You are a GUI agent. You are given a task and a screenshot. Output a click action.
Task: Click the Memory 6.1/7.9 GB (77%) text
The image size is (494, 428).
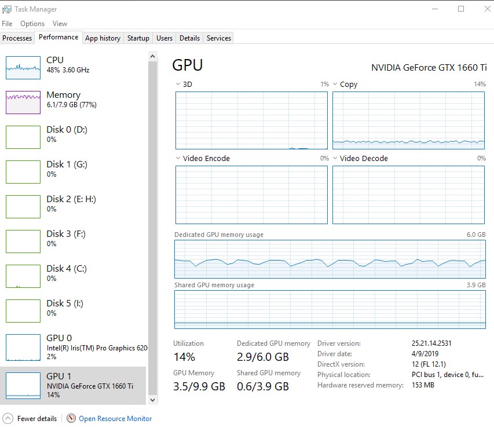(71, 105)
